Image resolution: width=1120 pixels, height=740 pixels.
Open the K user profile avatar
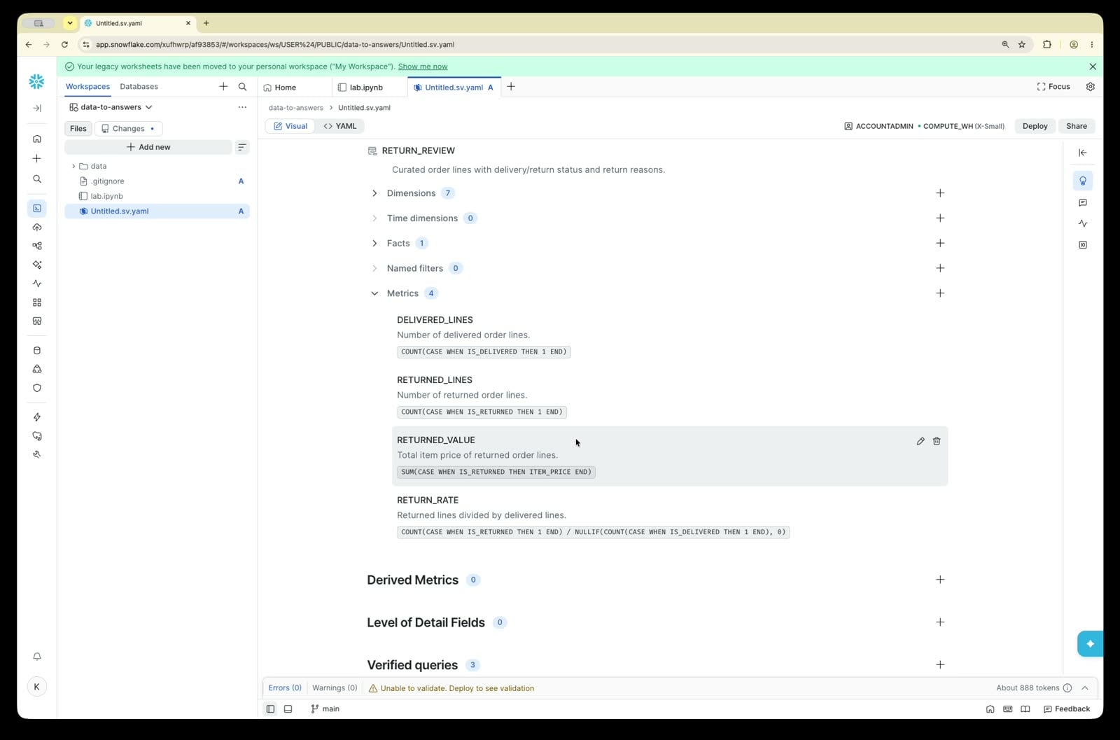point(37,687)
